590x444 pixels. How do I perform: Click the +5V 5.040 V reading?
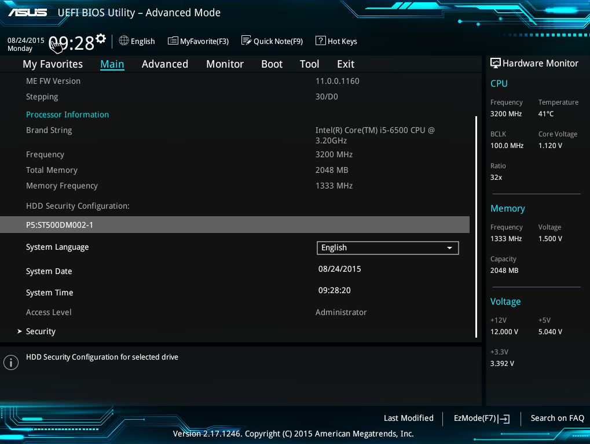pos(550,332)
